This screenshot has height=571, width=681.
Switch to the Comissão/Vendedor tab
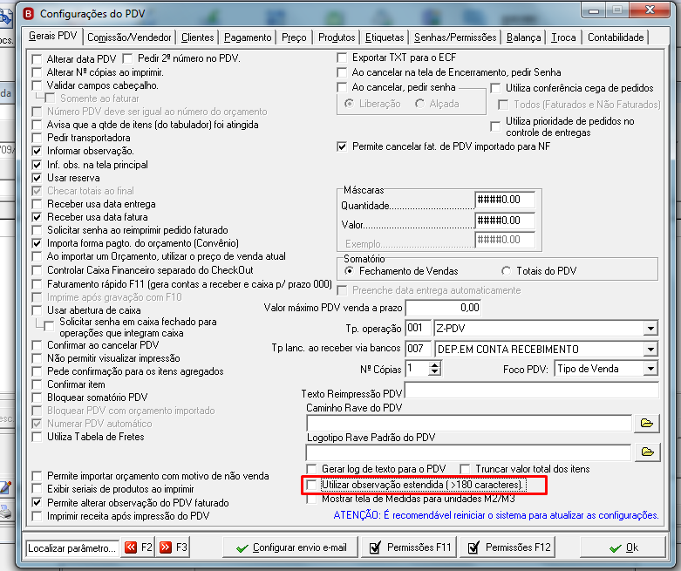tap(129, 37)
